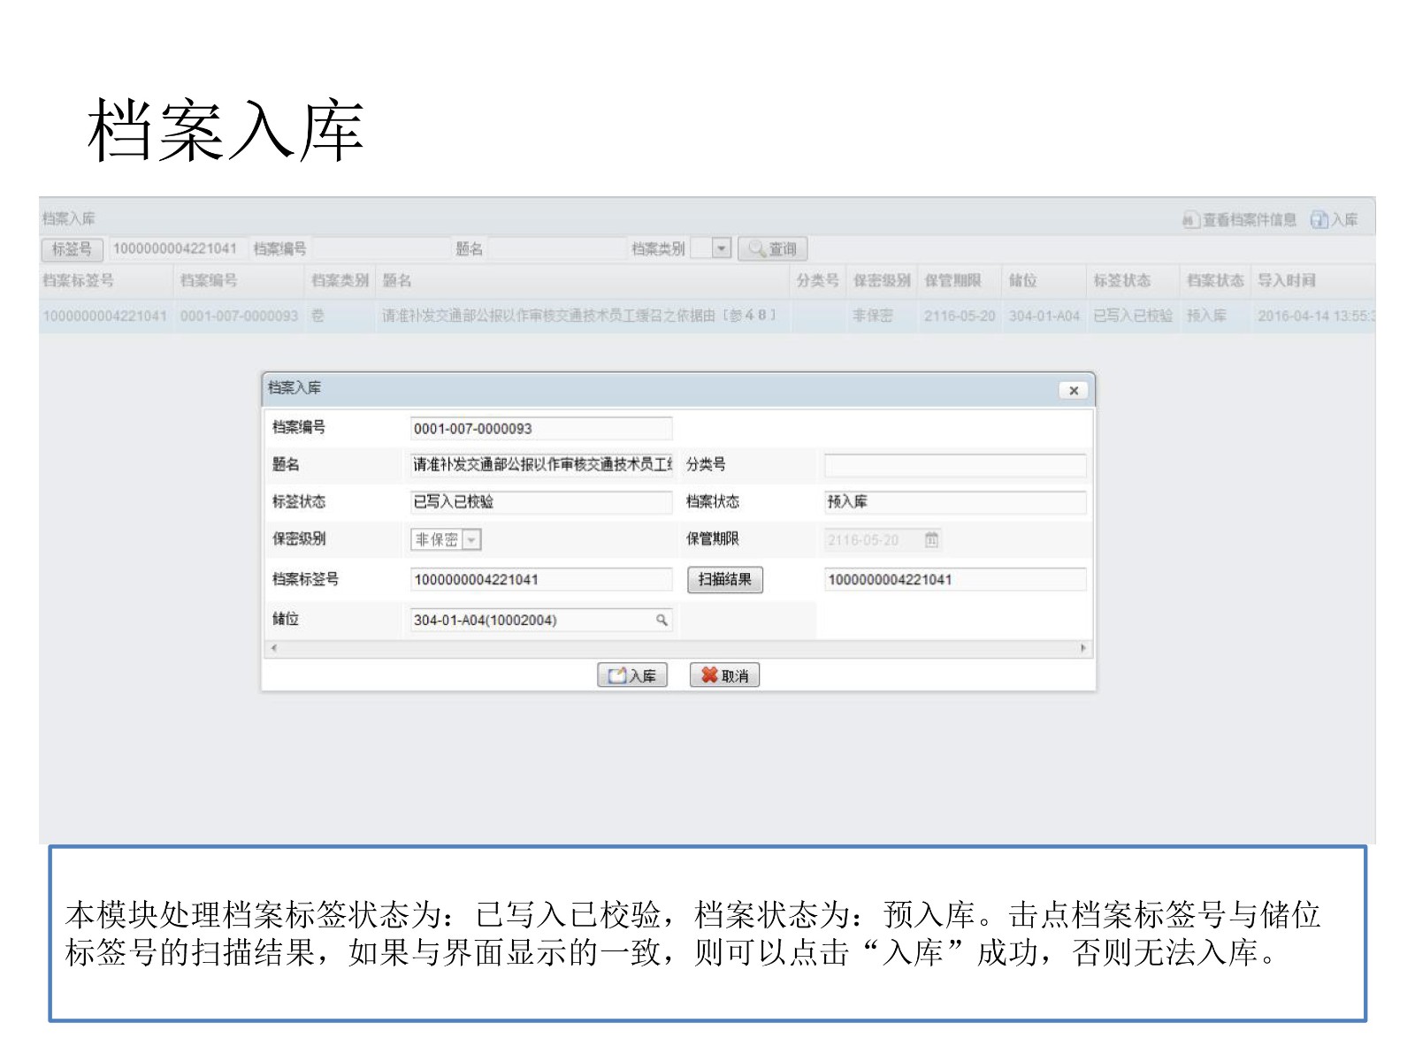Click the 档案编号 field in the dialog
Screen dimensions: 1415x1061
click(540, 429)
